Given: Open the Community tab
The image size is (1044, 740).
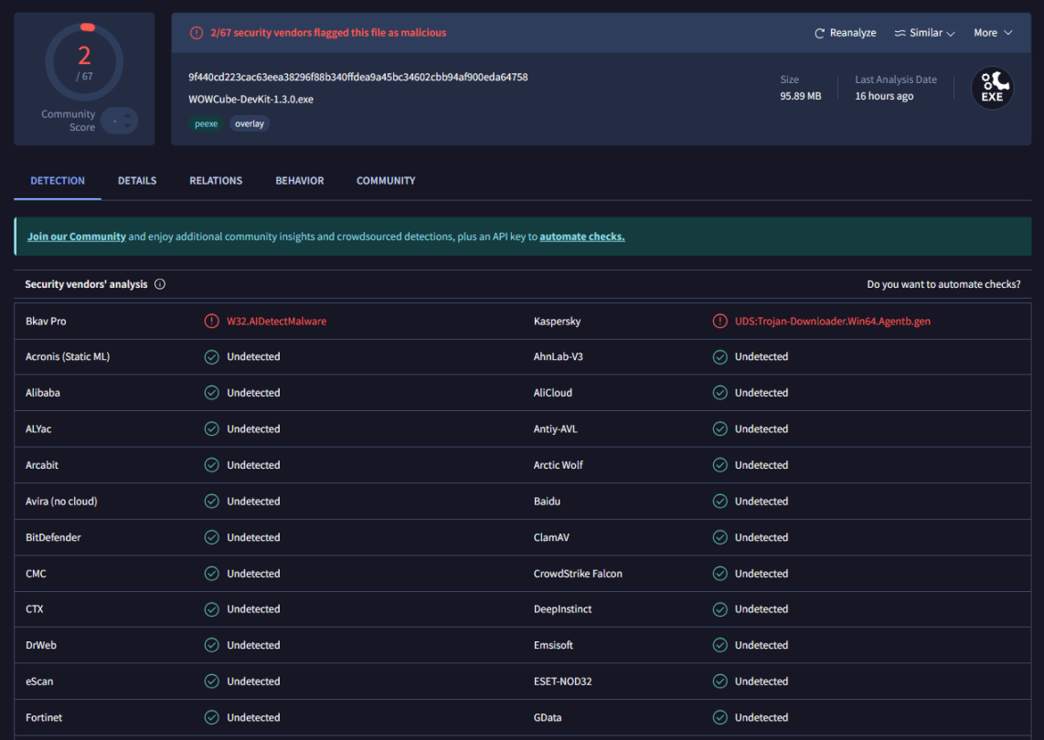Looking at the screenshot, I should click(386, 180).
